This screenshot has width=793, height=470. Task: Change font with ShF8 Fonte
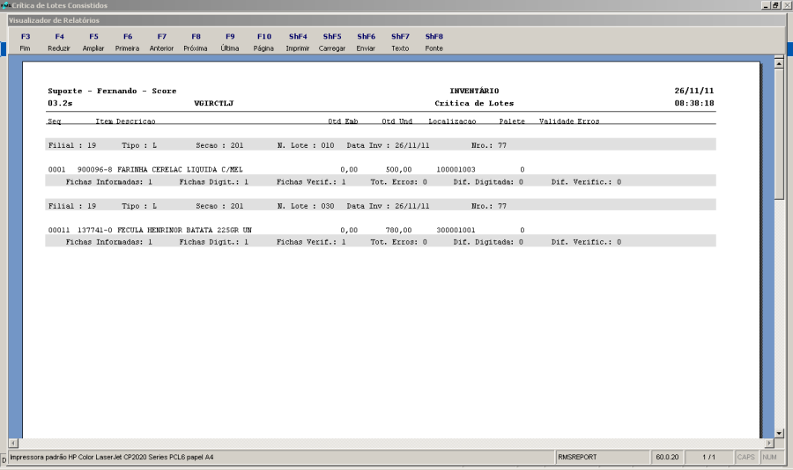(434, 42)
